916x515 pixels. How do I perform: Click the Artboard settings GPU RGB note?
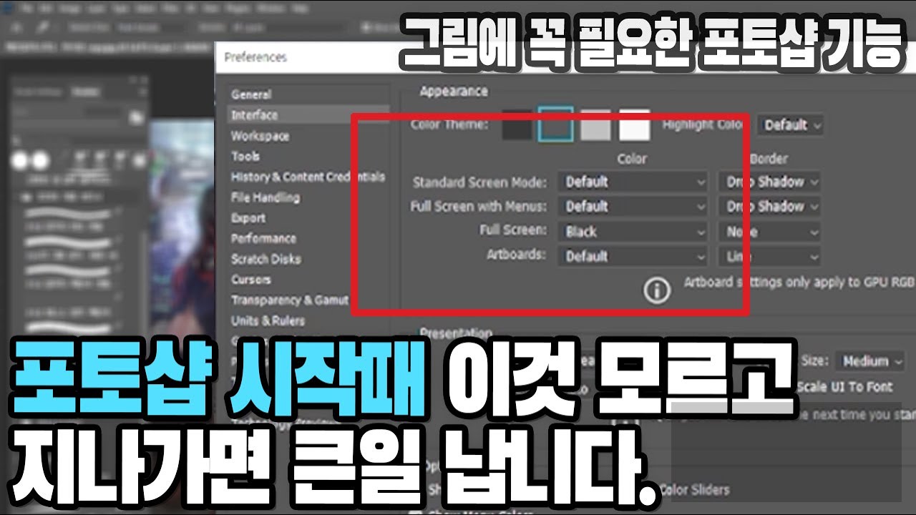click(799, 282)
